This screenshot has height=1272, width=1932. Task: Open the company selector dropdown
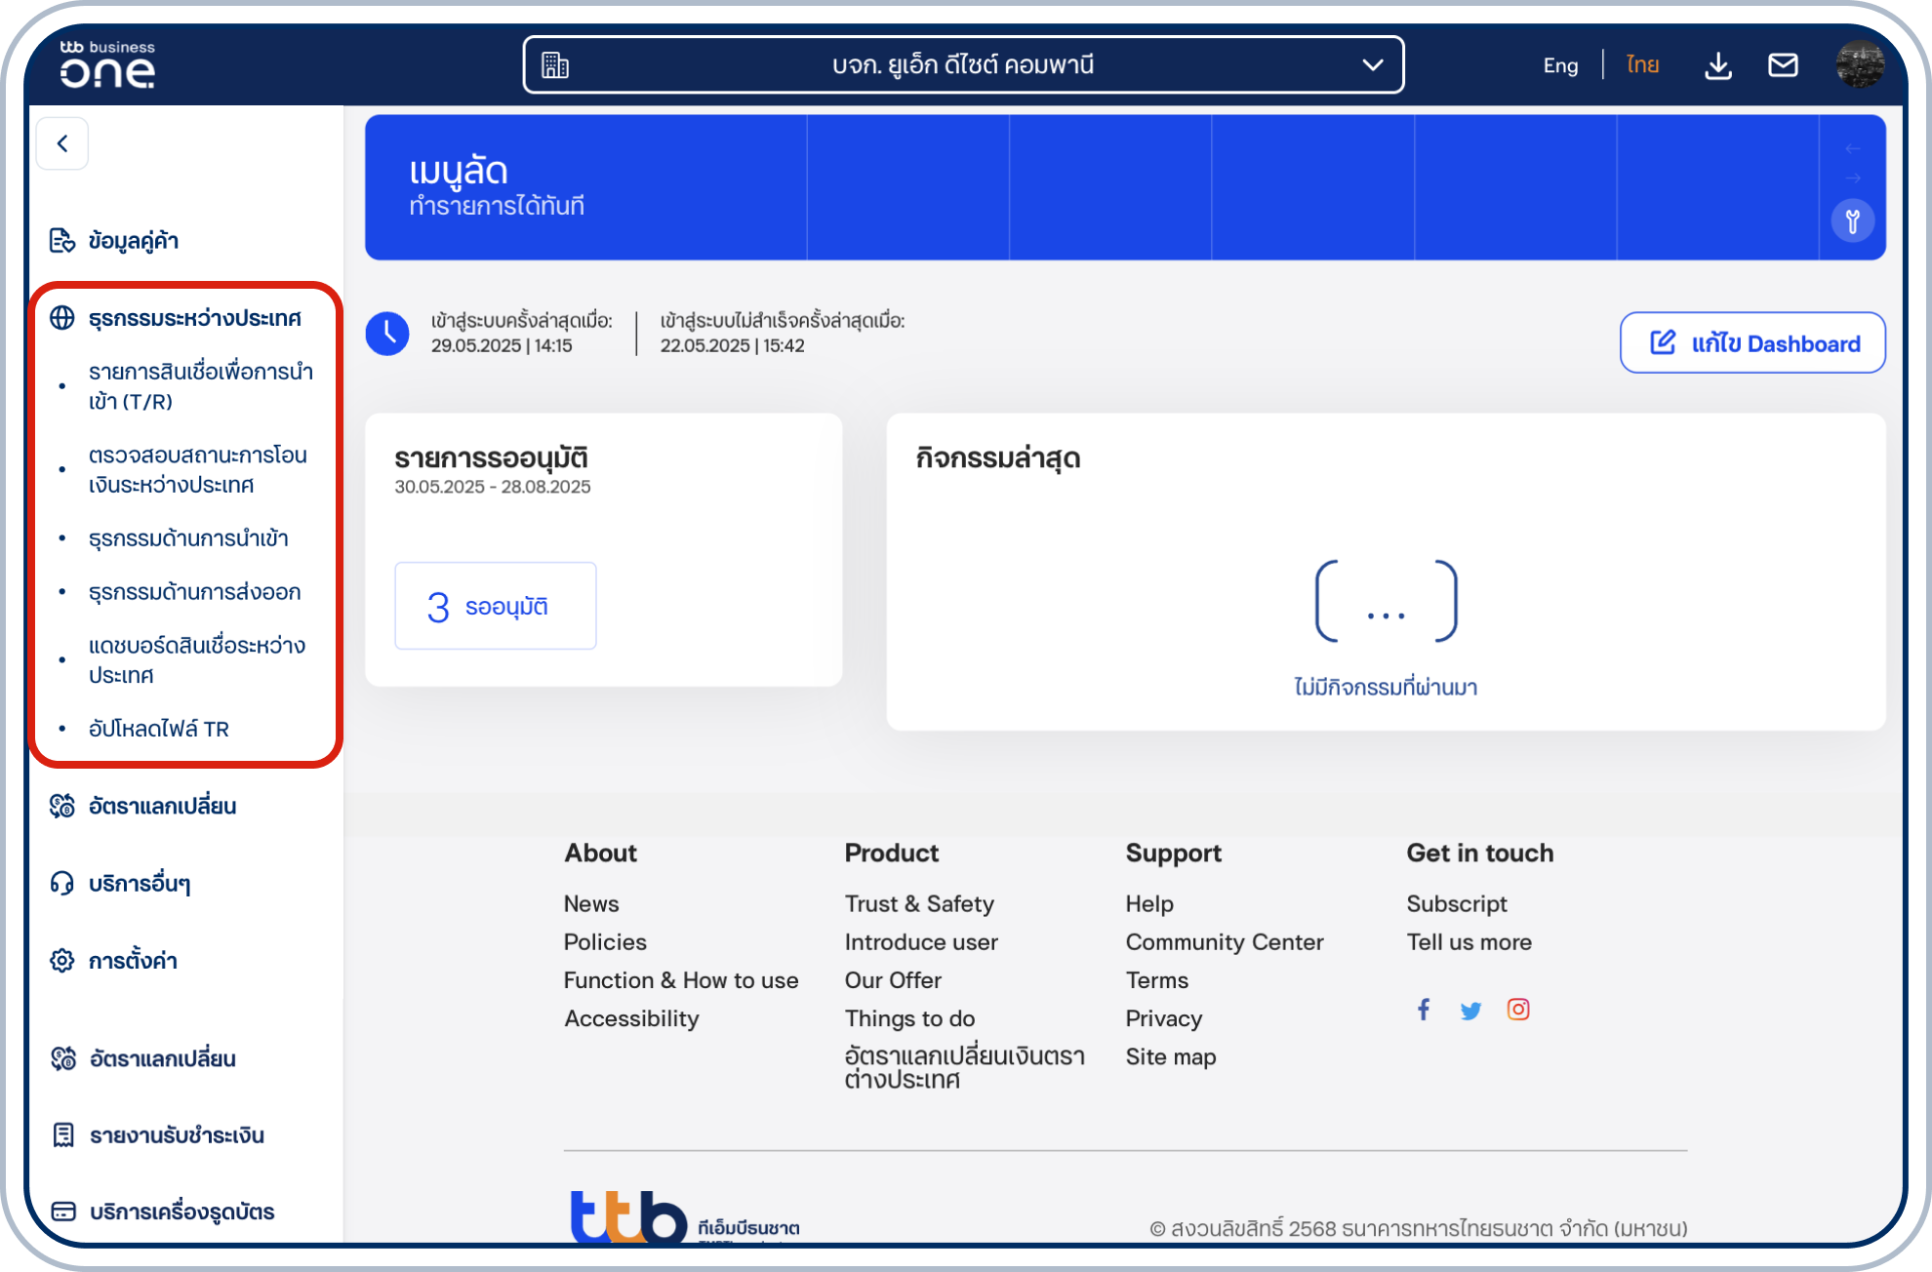click(x=963, y=65)
